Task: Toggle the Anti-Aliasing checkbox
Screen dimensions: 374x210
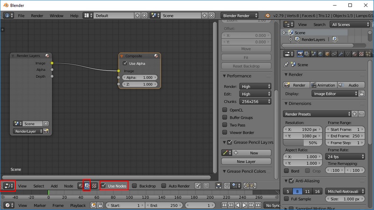Action: pos(291,181)
